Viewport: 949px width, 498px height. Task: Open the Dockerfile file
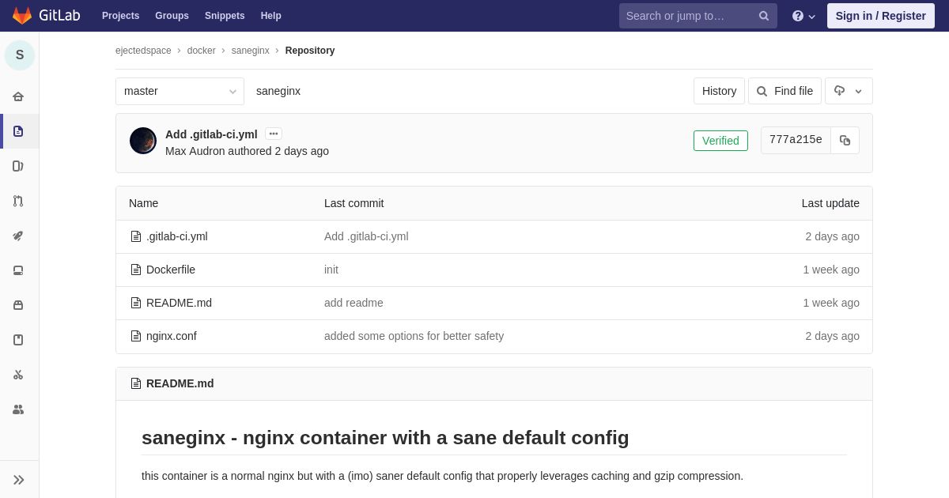[x=171, y=270]
